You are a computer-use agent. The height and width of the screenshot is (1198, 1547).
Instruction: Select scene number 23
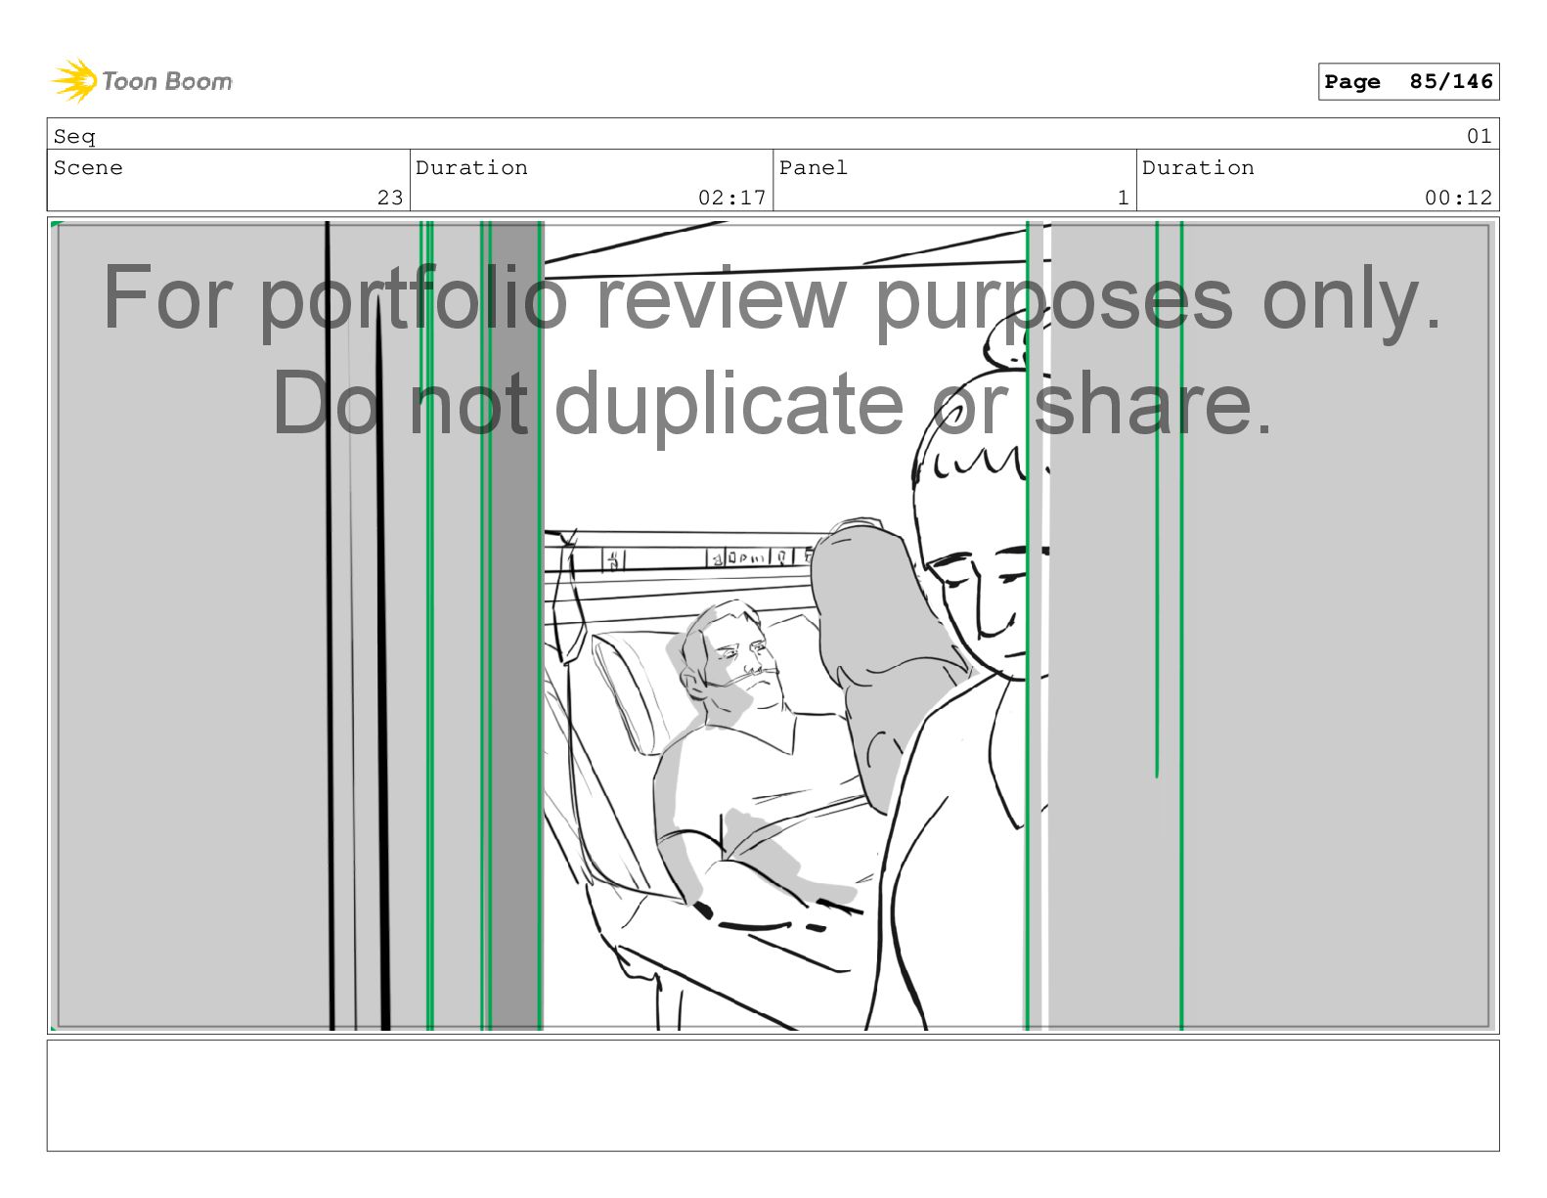(390, 198)
